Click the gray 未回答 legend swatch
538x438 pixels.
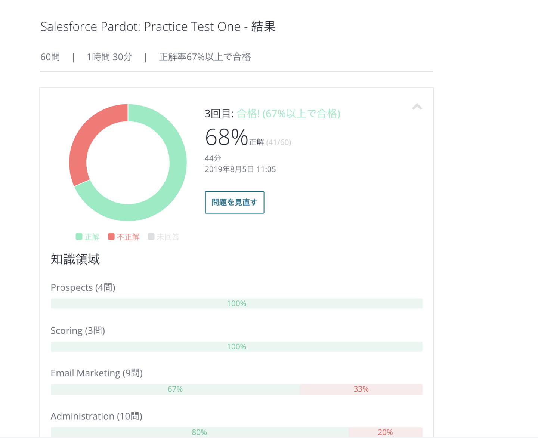tap(151, 237)
